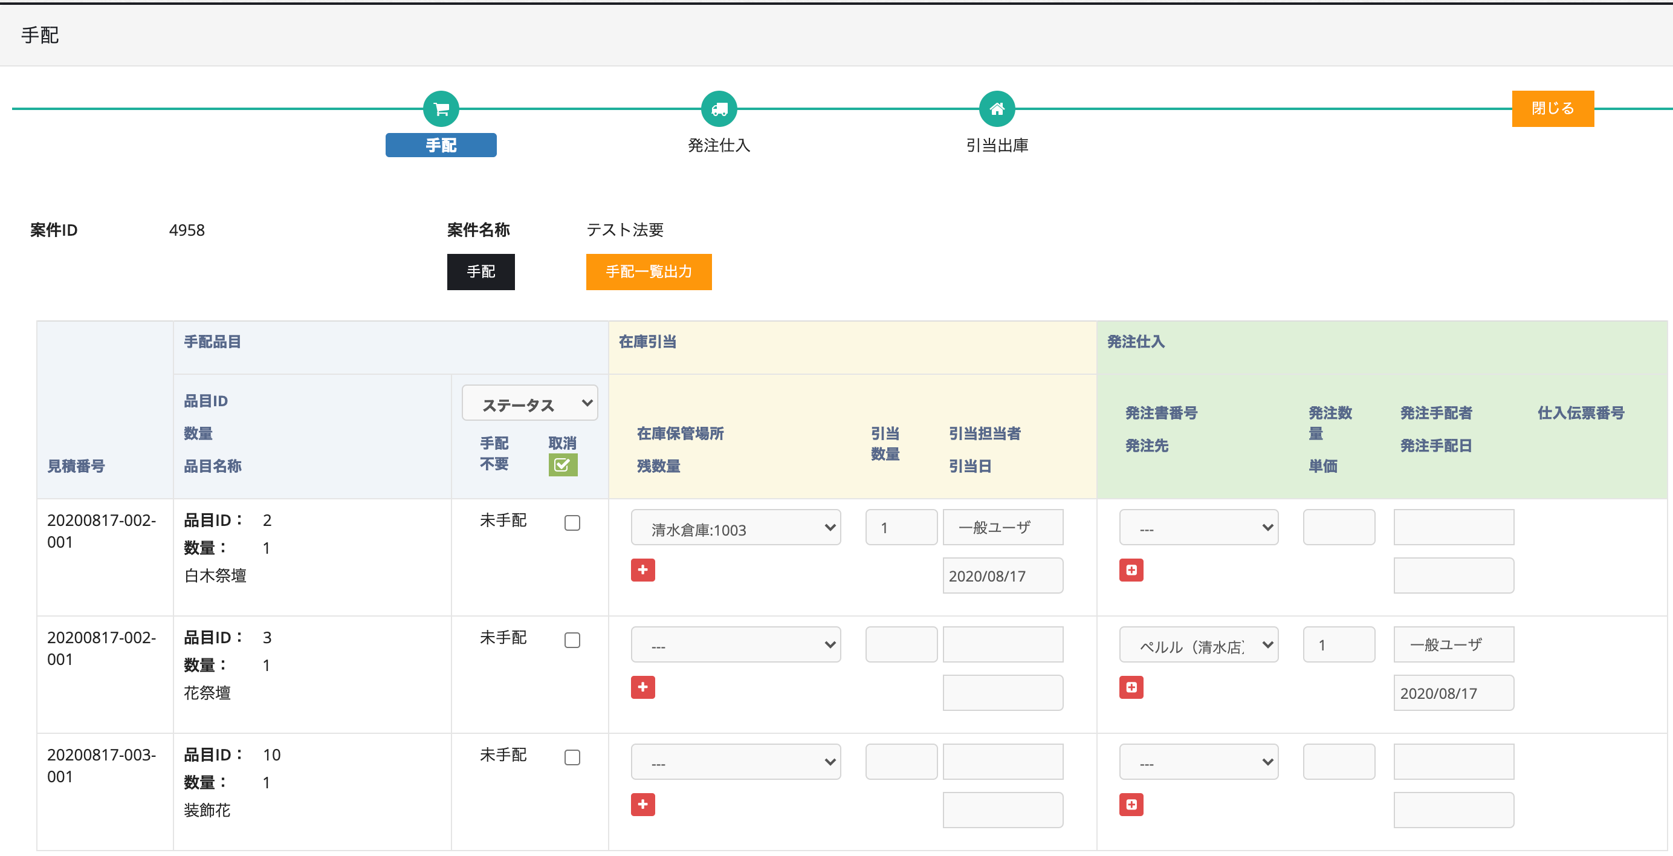Viewport: 1673px width, 856px height.
Task: Add stock allocation row for 花祭壇
Action: tap(642, 687)
